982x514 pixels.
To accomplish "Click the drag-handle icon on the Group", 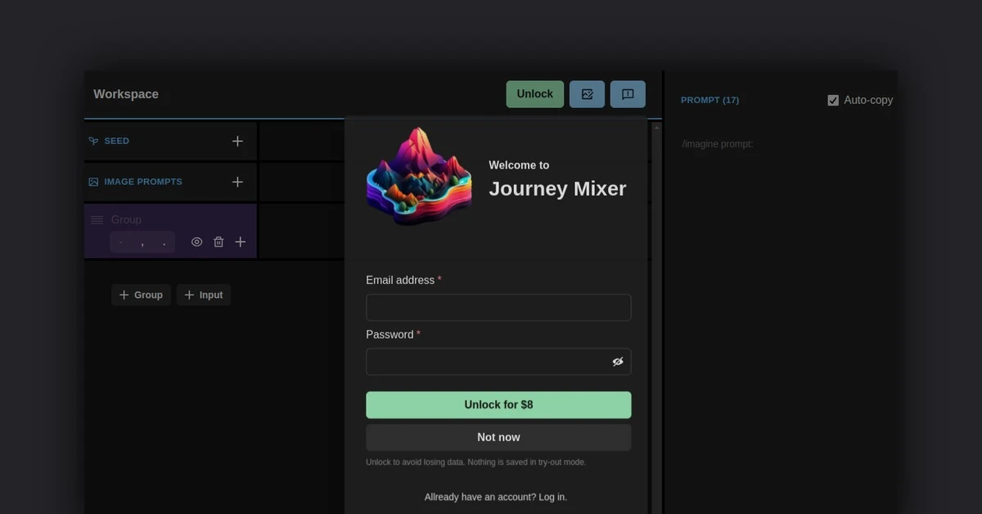I will [96, 219].
